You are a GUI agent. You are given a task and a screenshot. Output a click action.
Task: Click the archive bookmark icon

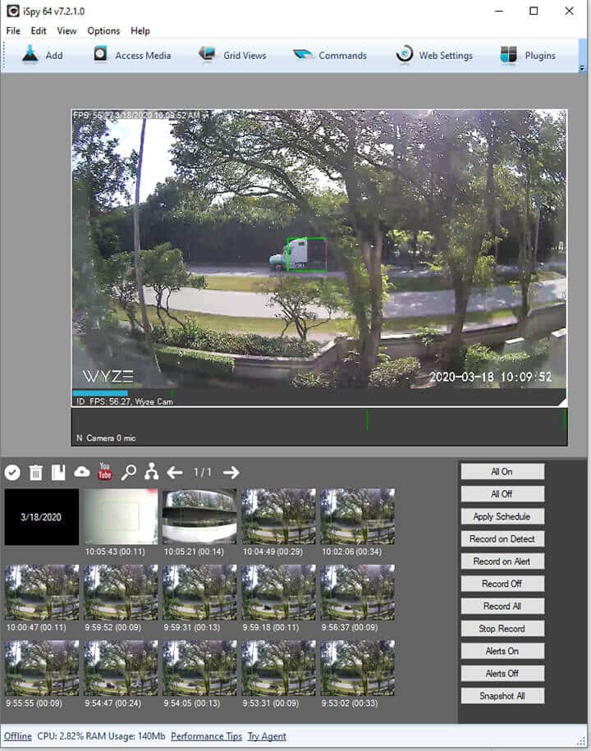[x=58, y=472]
